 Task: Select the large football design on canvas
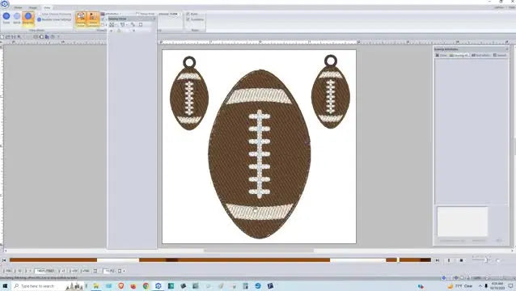click(260, 154)
